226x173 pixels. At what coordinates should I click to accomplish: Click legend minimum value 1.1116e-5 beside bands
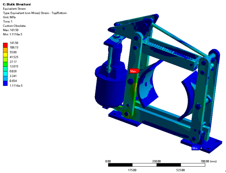tap(16, 85)
